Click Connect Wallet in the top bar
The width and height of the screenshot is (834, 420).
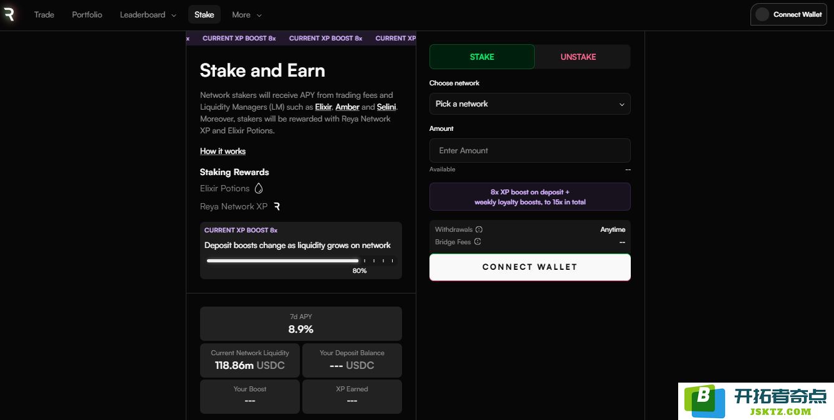788,14
